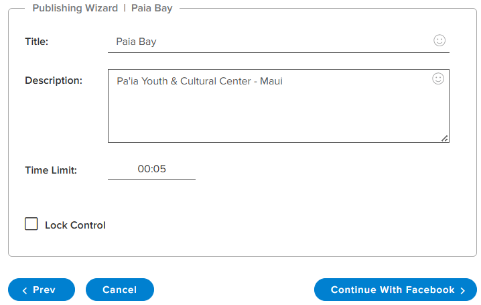Click the Publishing Wizard heading text

point(75,8)
